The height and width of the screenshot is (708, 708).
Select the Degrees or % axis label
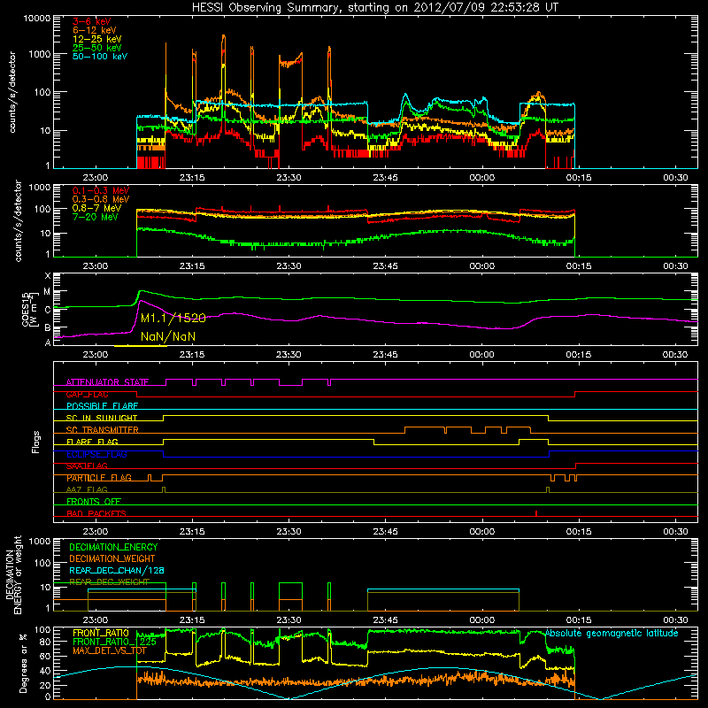[x=23, y=664]
